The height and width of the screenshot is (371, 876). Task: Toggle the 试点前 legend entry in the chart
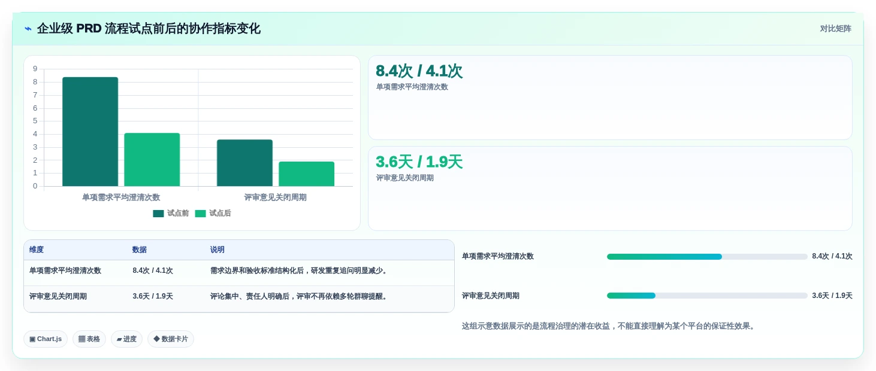tap(171, 214)
